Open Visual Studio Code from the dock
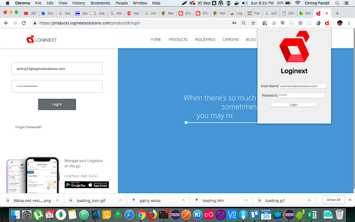Image resolution: width=355 pixels, height=222 pixels. point(95,214)
